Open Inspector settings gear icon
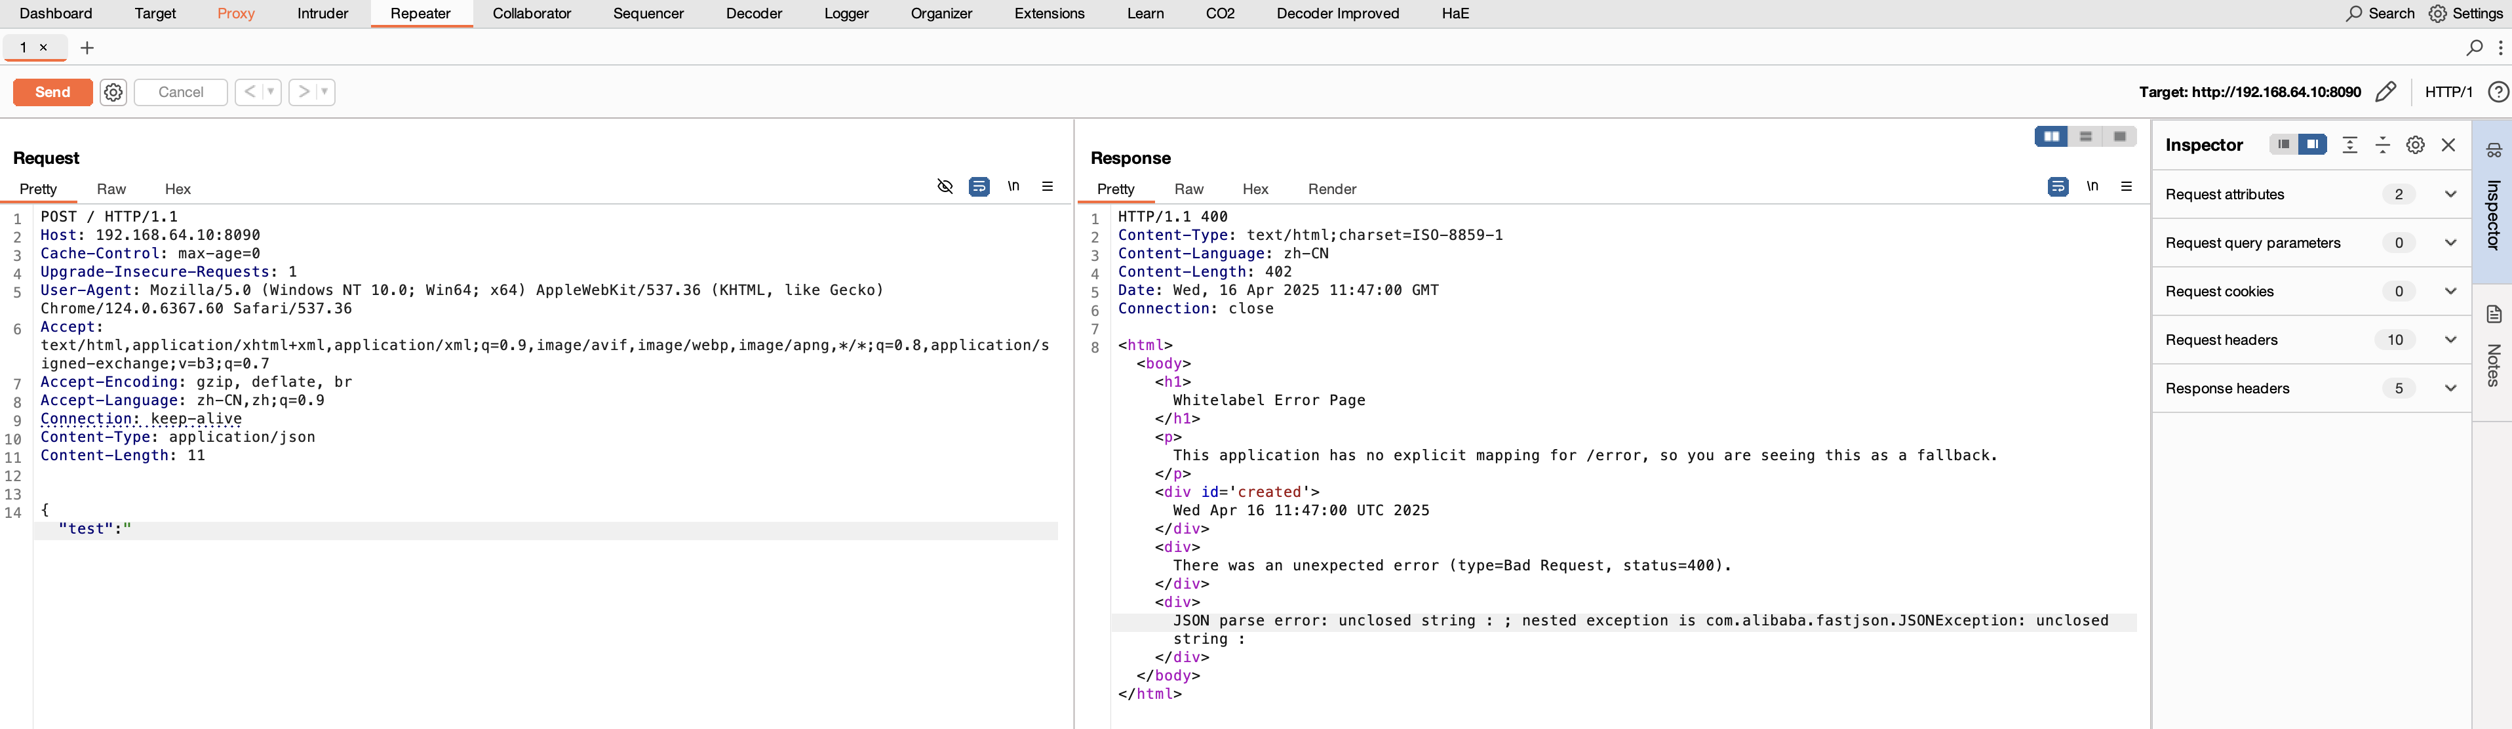 [2414, 146]
